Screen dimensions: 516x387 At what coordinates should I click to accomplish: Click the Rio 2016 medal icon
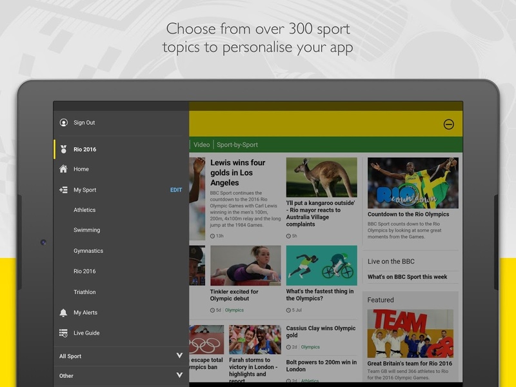[x=63, y=150]
